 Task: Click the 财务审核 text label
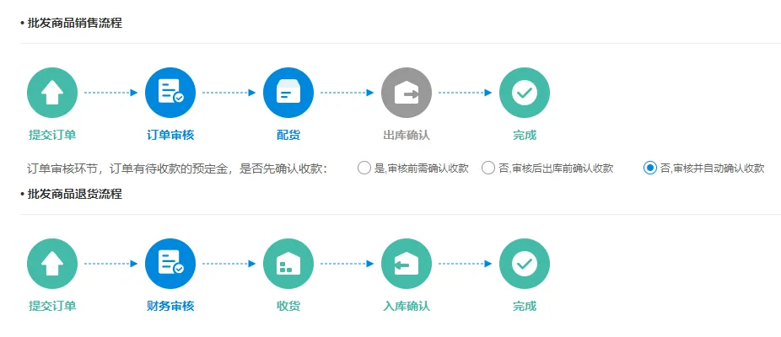(x=170, y=306)
